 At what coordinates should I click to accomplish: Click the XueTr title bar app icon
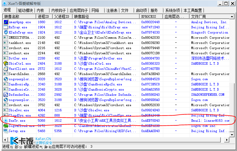(x=5, y=3)
